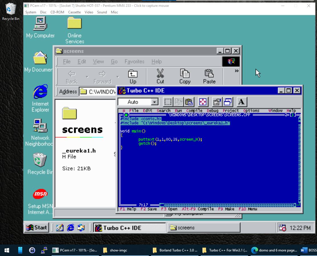Select Setup MSN Internet Access icon

40,202
